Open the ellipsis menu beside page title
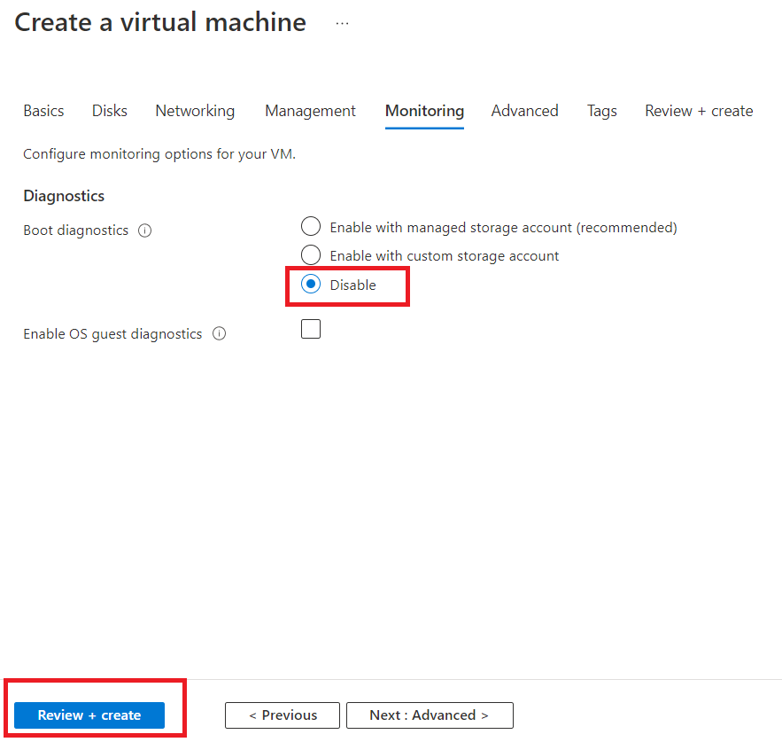Image resolution: width=782 pixels, height=742 pixels. click(342, 24)
